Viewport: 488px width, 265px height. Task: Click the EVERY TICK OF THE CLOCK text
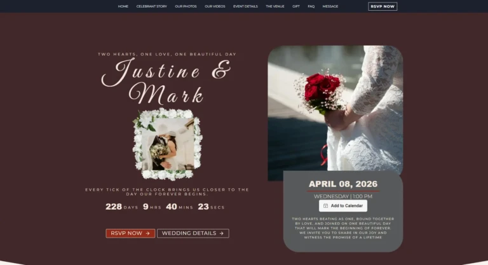coord(167,192)
